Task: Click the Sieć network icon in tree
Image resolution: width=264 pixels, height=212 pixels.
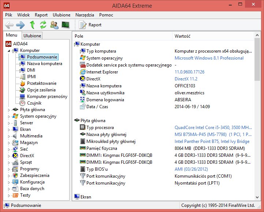Action: click(x=15, y=149)
